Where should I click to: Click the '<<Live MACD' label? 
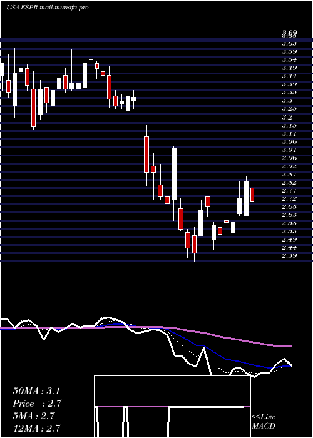coord(264,422)
